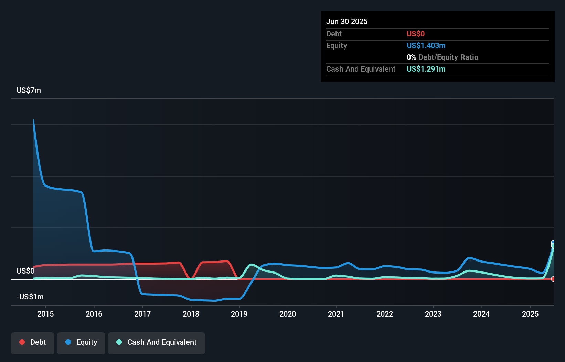This screenshot has height=362, width=565.
Task: Click the teal Cash And Equivalent legend dot
Action: tap(119, 342)
